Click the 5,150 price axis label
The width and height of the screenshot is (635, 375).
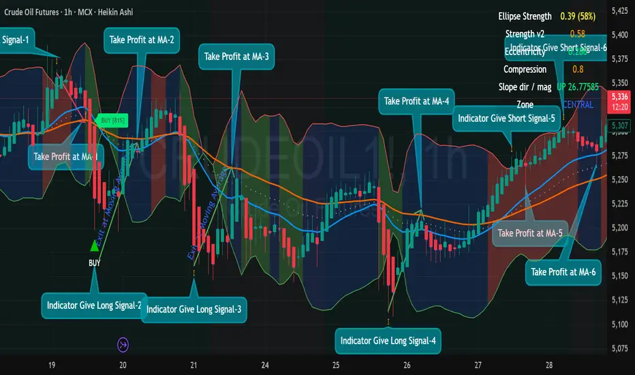(x=619, y=276)
